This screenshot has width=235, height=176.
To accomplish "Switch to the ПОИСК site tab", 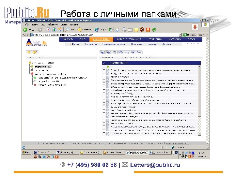I will point(83,39).
